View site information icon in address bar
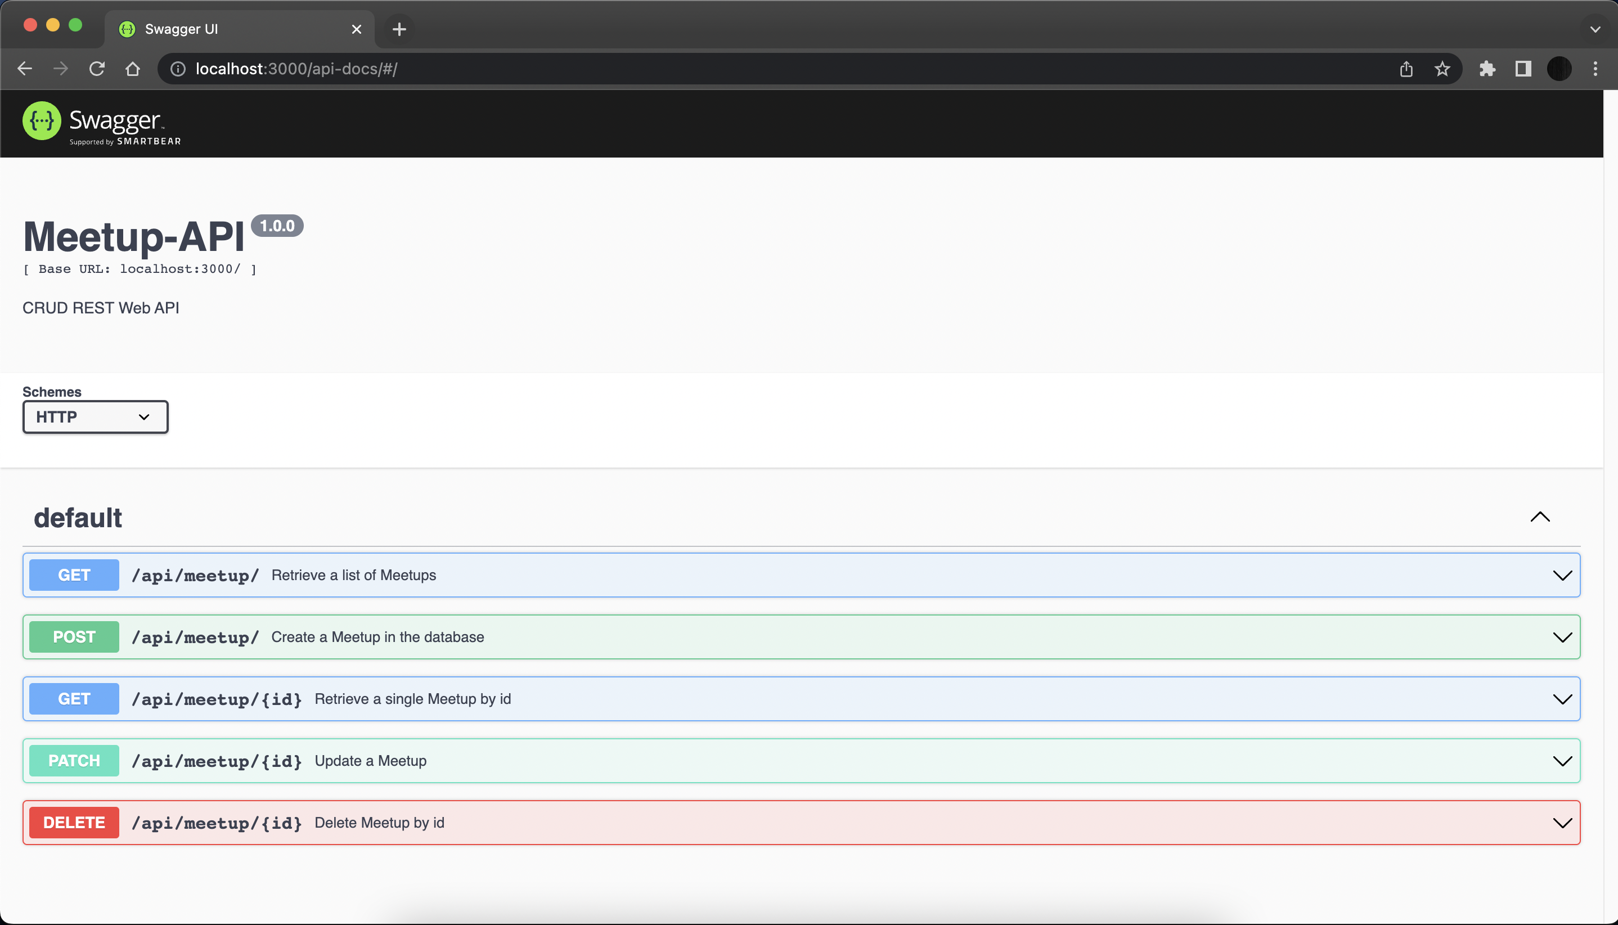 point(178,69)
